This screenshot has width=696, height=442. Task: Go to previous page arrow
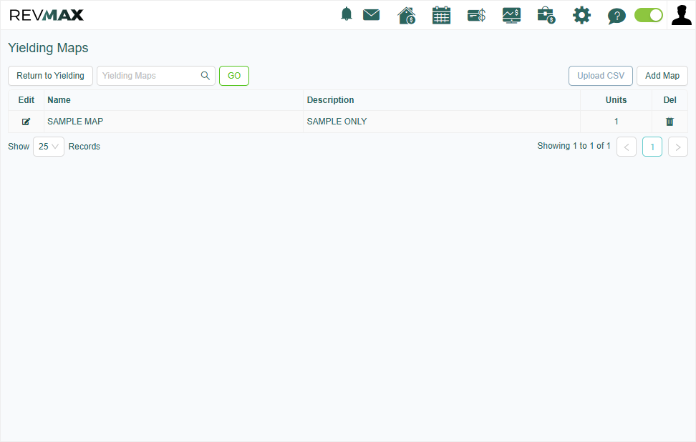pos(627,147)
